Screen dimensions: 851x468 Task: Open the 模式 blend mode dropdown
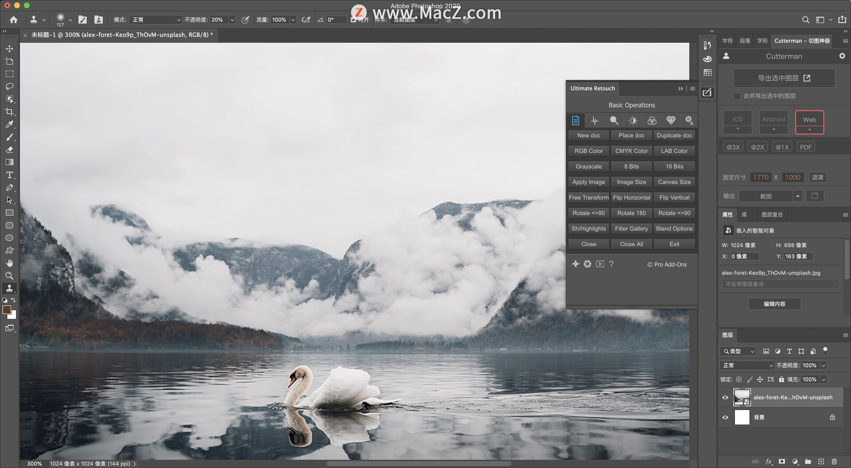(x=157, y=19)
